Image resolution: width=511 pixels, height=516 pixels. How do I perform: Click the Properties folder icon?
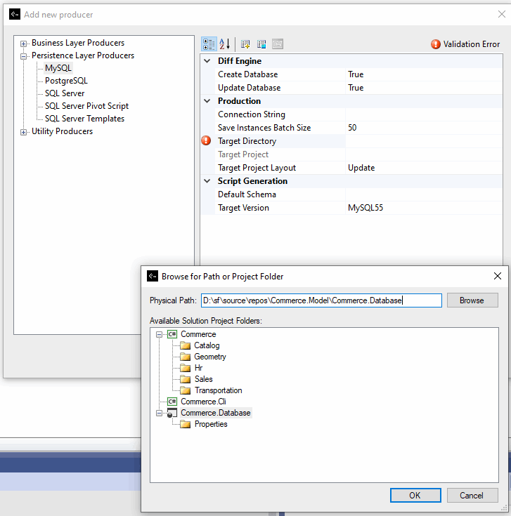tap(185, 424)
